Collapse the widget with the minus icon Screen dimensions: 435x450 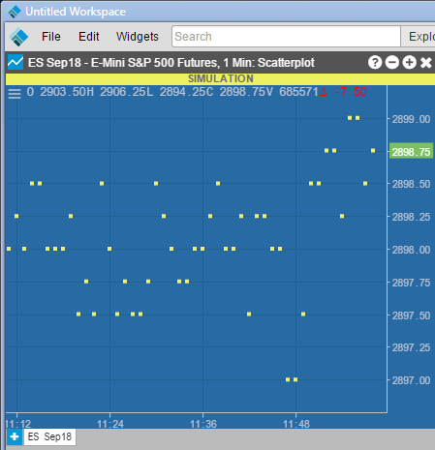[392, 62]
